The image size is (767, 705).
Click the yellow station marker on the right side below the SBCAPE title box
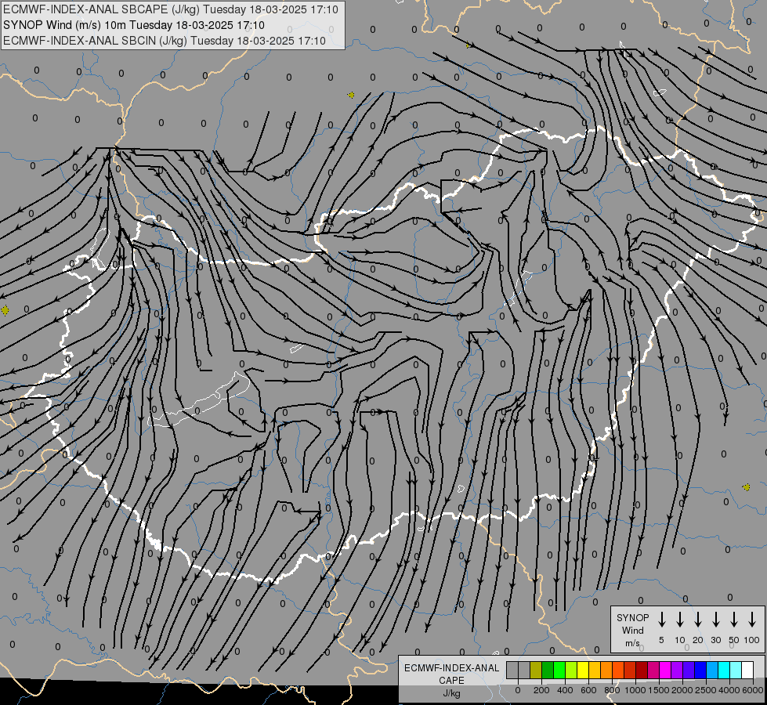(351, 95)
